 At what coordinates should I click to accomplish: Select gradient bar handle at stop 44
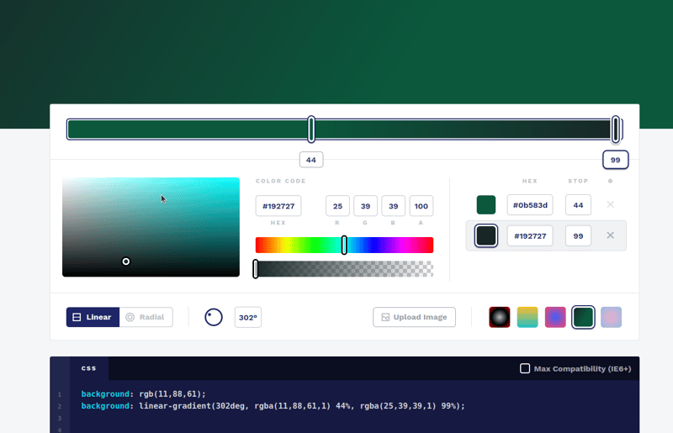(311, 129)
